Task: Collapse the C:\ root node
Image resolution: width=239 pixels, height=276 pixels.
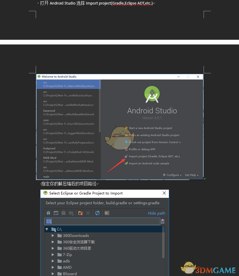Action: (x=47, y=229)
